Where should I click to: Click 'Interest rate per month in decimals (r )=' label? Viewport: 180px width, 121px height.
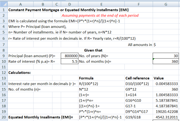click(x=42, y=84)
